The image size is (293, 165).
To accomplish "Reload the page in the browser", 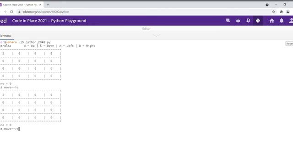I will pos(11,12).
